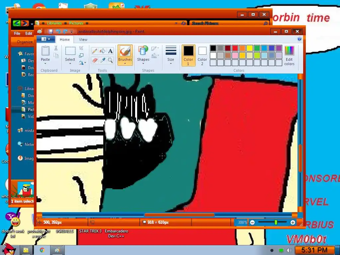Open Edit menu in Explorer window

click(x=29, y=34)
